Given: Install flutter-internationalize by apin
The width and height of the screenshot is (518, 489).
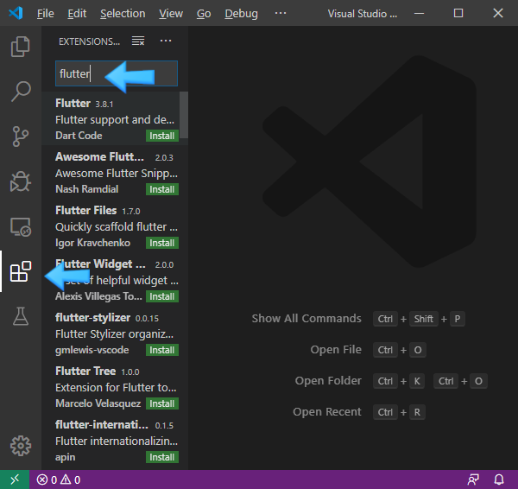Looking at the screenshot, I should coord(162,457).
